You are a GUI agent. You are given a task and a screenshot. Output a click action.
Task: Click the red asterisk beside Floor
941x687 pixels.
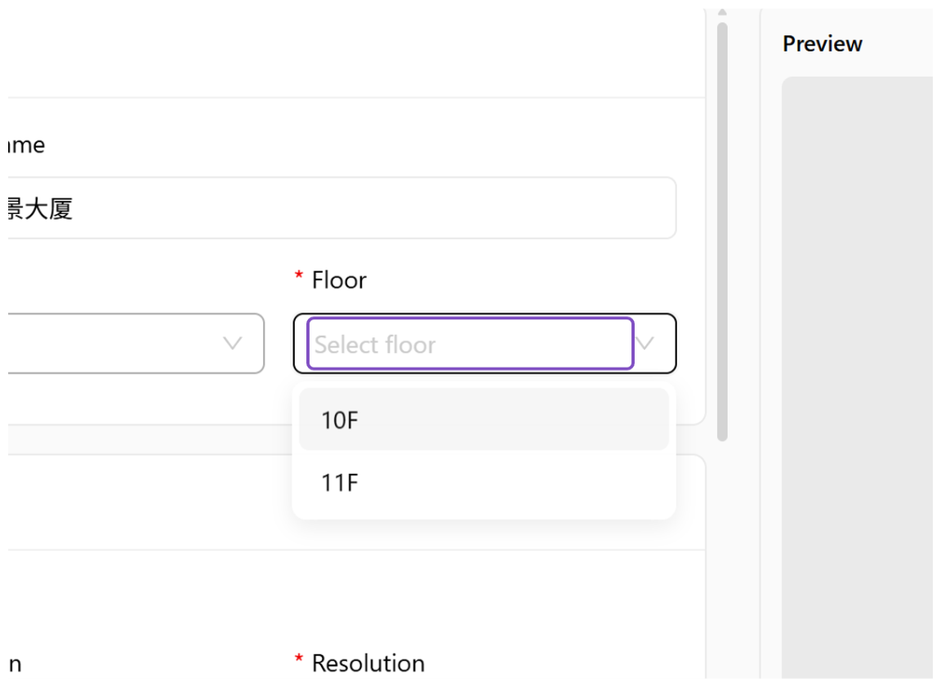[x=299, y=276]
